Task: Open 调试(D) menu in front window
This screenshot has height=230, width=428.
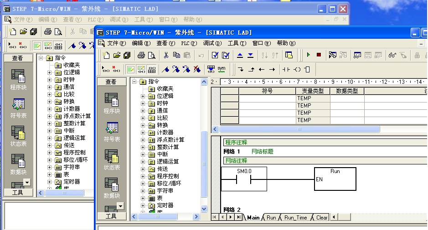Action: [x=212, y=43]
